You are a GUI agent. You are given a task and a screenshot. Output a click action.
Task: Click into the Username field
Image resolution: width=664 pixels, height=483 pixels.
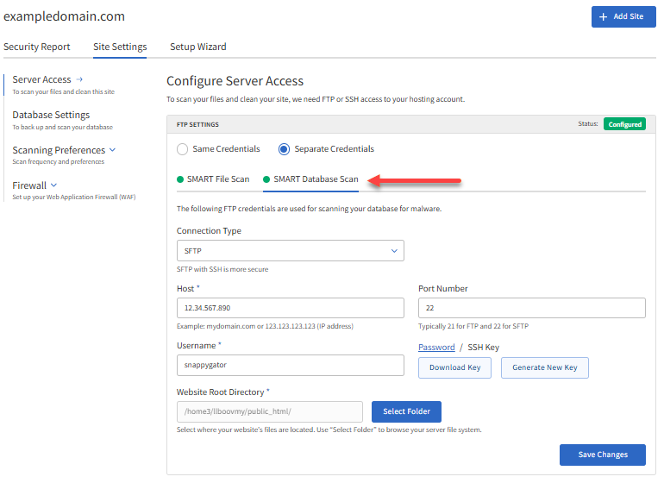[290, 365]
